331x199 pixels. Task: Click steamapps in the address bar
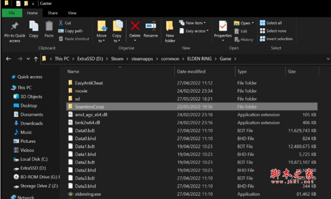click(142, 58)
